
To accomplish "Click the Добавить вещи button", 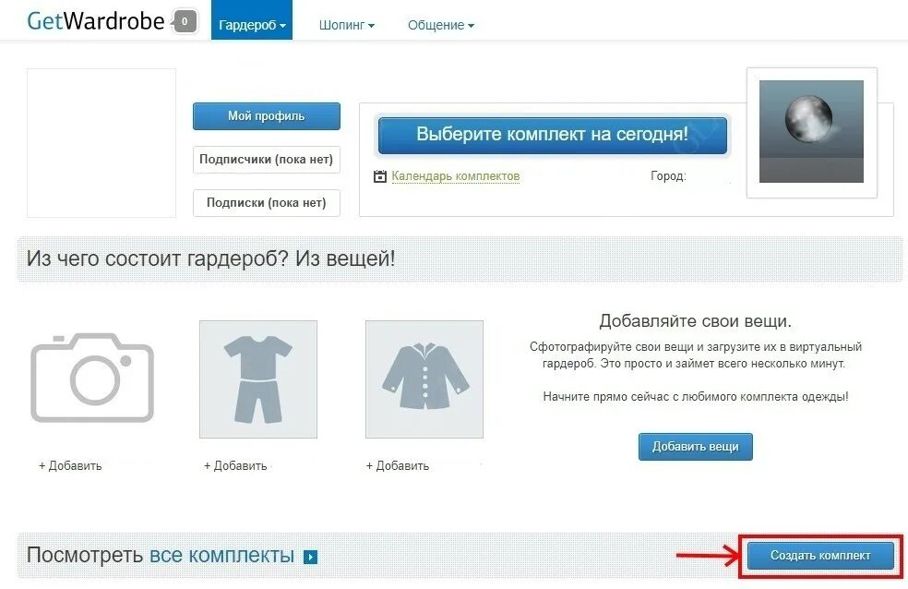I will (696, 447).
